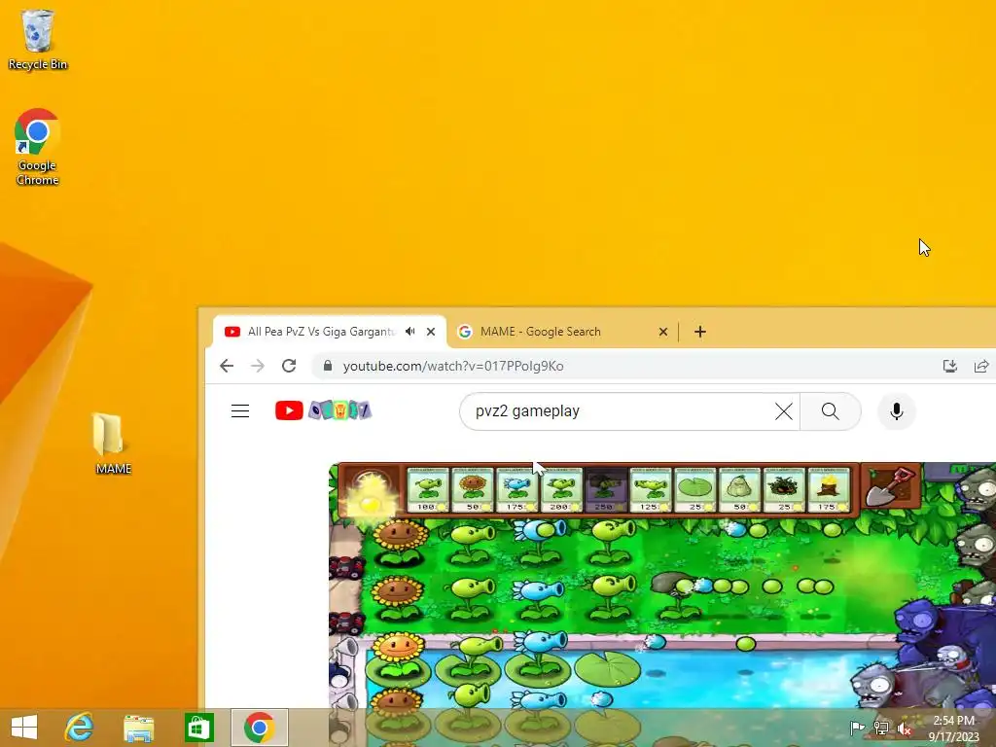Click the youtube.com address bar URL
Screen dimensions: 996x747
pyautogui.click(x=453, y=366)
